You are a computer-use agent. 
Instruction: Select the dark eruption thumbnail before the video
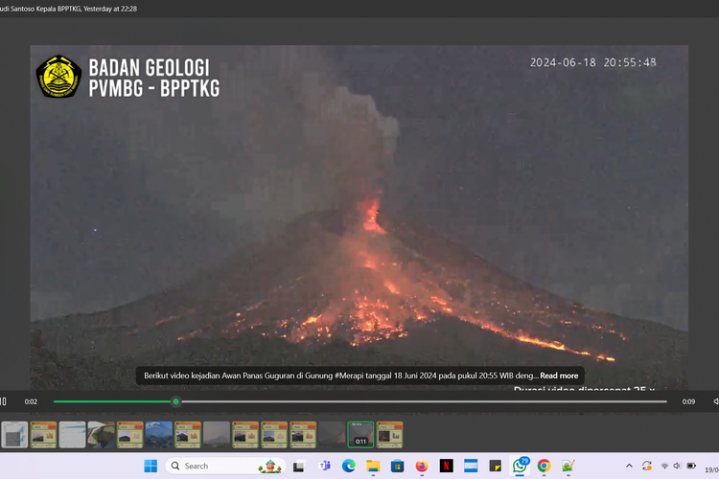(x=332, y=435)
